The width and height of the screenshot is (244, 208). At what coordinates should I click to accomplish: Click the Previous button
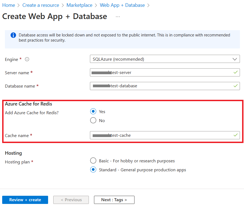coord(71,200)
